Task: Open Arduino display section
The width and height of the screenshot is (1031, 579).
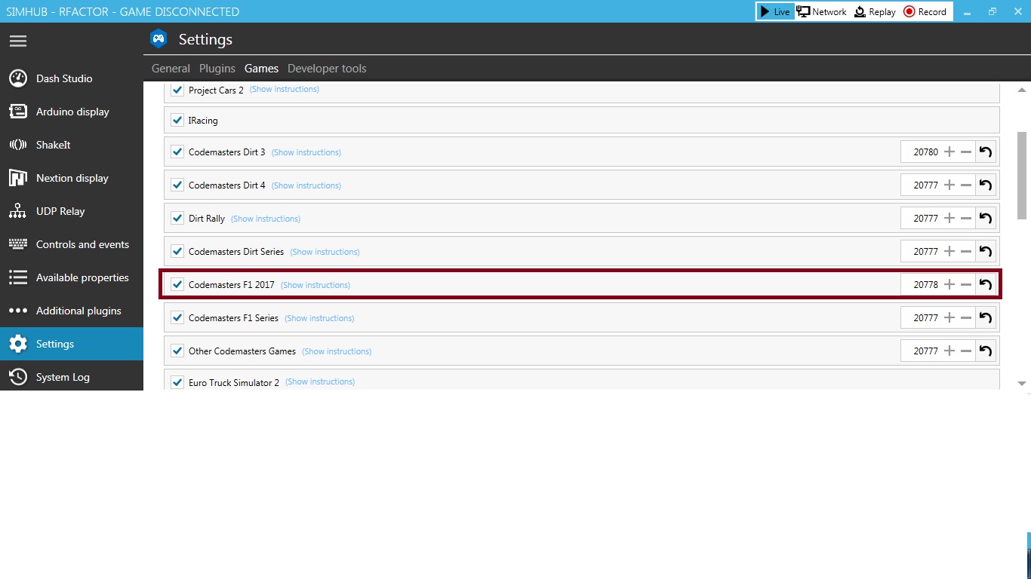Action: pos(72,112)
